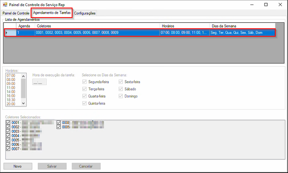Toggle the Sábado checkbox
The image size is (288, 173).
121,89
